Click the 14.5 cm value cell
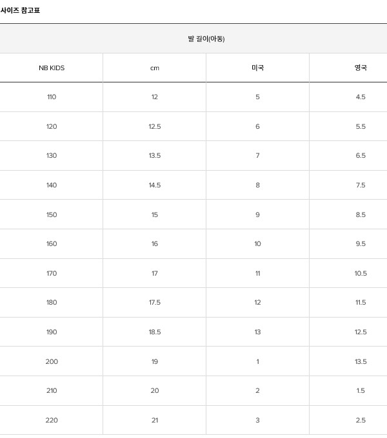 [154, 186]
